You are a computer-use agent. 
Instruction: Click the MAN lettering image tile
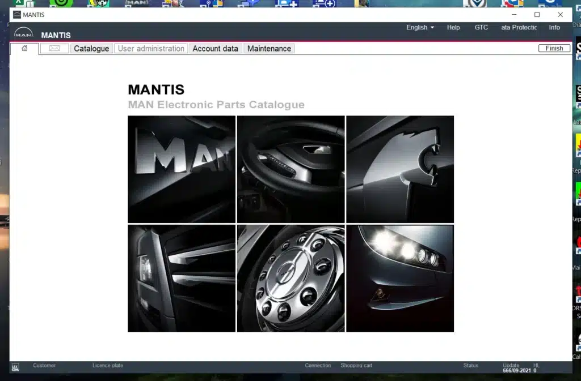[x=182, y=169]
